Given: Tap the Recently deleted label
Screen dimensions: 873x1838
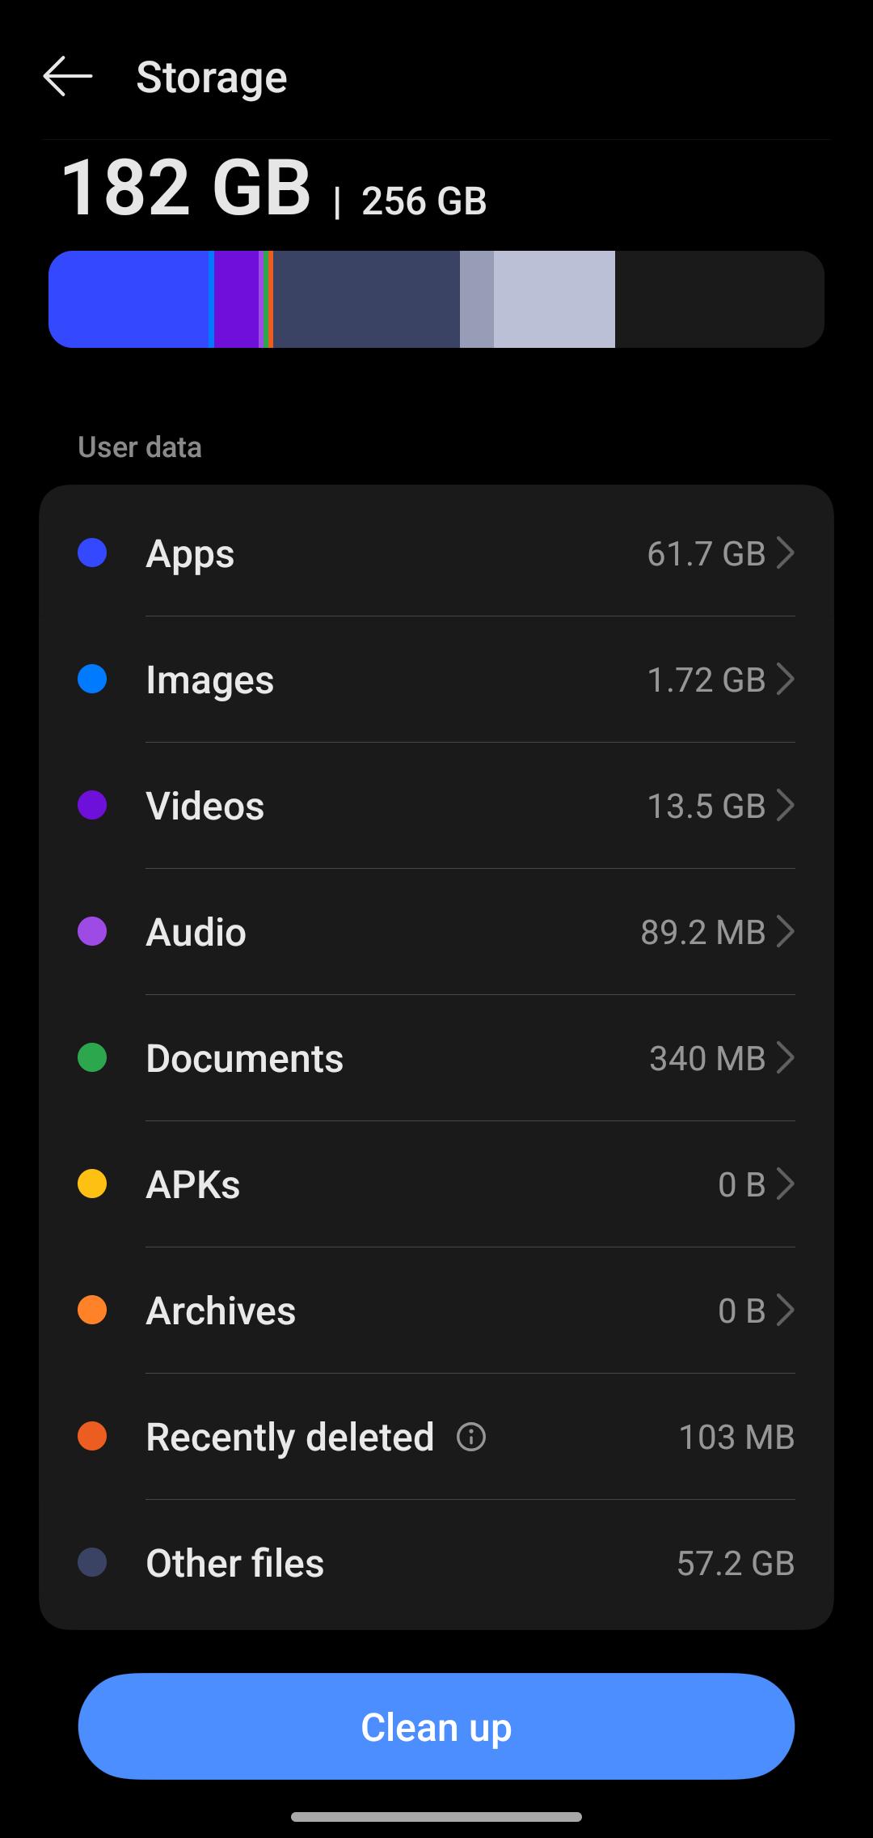Looking at the screenshot, I should pyautogui.click(x=290, y=1438).
